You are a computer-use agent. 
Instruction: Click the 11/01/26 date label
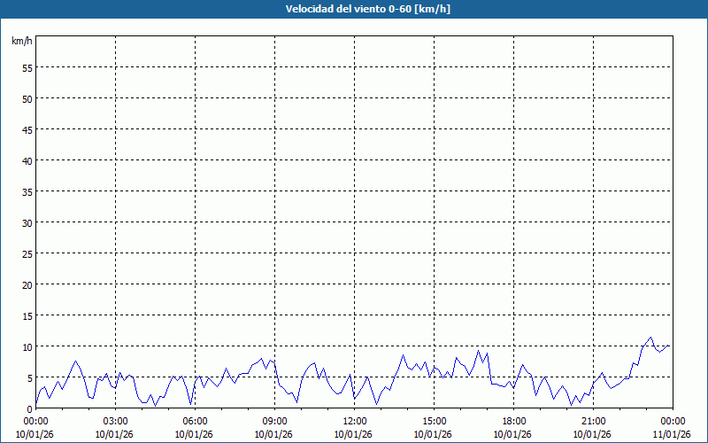click(x=673, y=433)
